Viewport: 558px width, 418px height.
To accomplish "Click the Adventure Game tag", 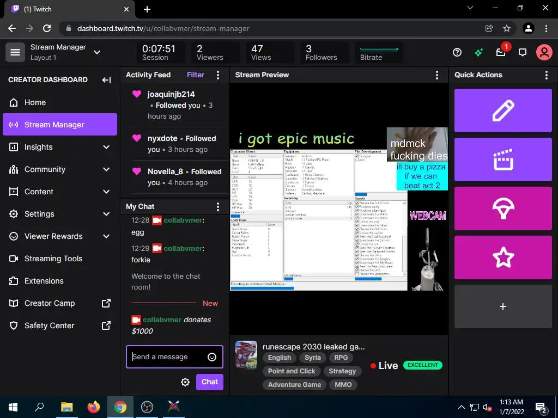I will click(294, 385).
